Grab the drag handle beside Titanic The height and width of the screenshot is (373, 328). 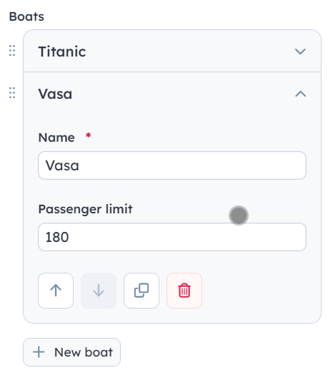click(12, 51)
